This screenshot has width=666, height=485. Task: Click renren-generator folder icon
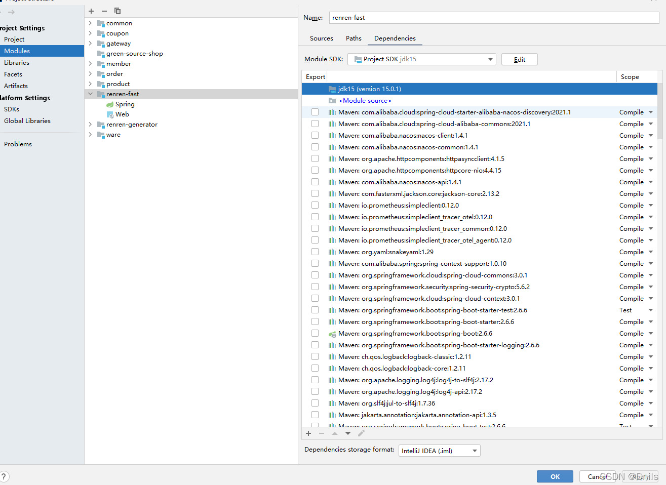[x=101, y=125]
